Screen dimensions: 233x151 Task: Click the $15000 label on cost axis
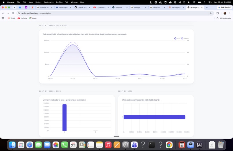tap(47, 40)
